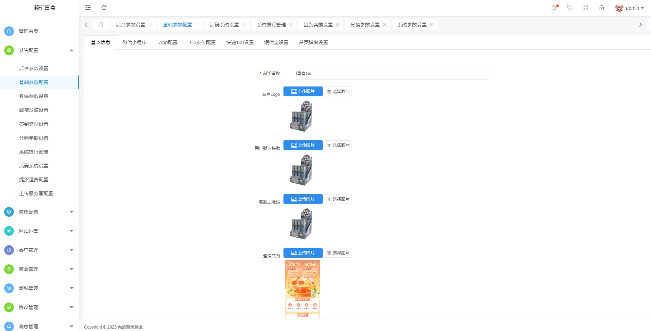Click 选择图片 button for 客服二维码

point(338,199)
